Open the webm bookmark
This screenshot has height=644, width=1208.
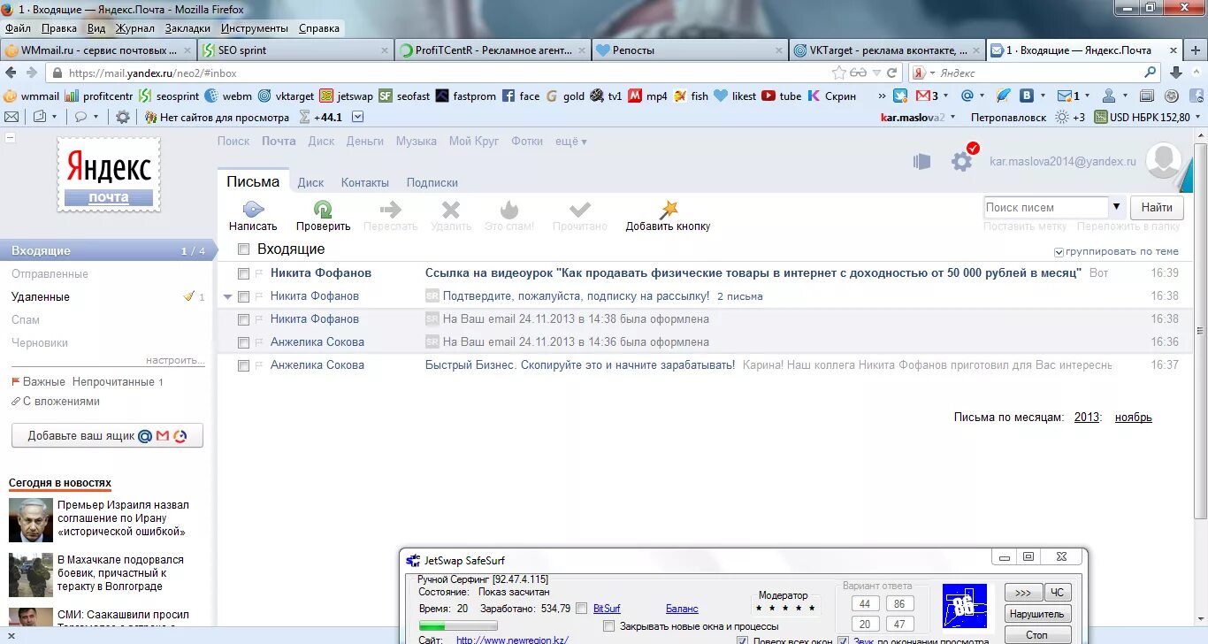(228, 96)
